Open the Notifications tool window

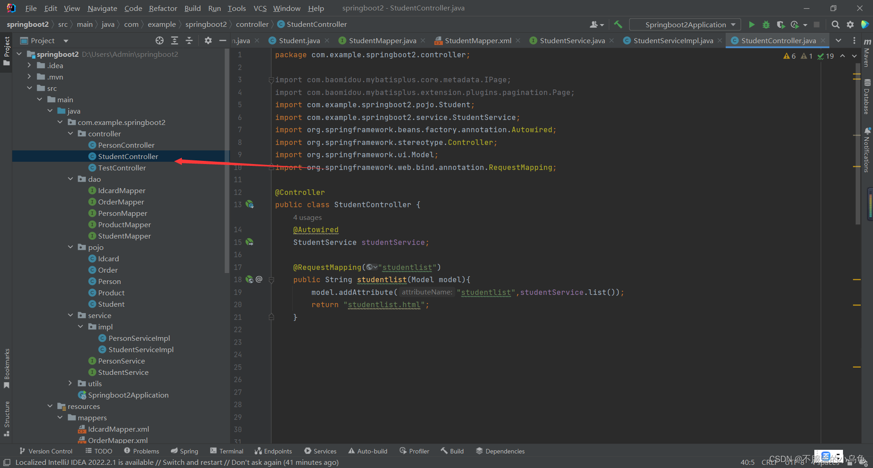(x=867, y=150)
